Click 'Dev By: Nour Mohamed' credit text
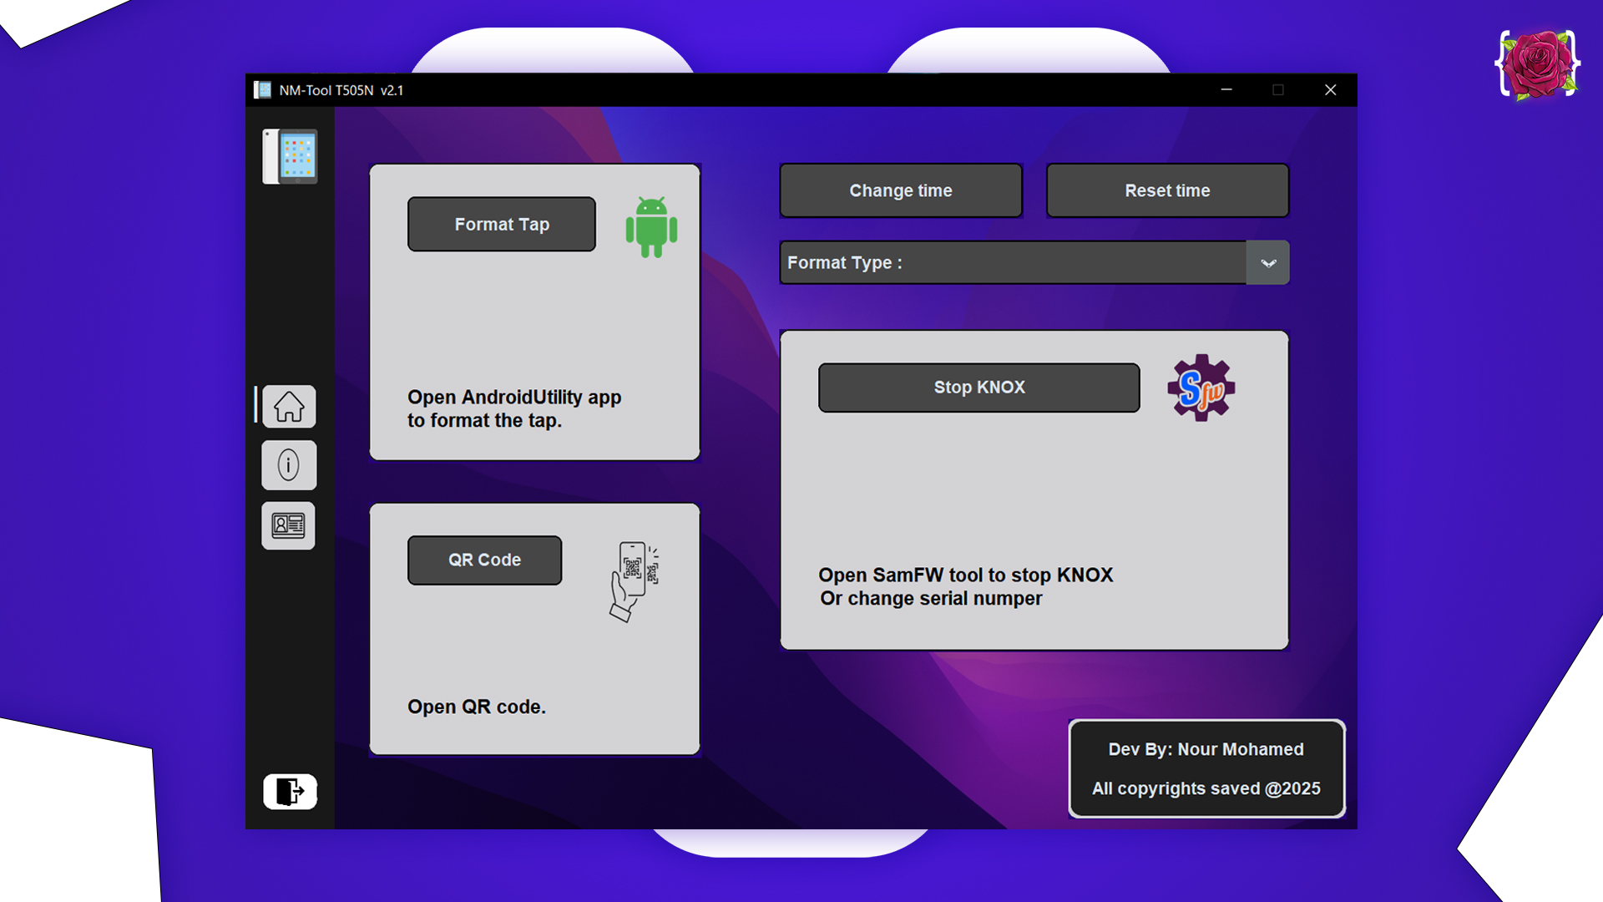 point(1206,749)
